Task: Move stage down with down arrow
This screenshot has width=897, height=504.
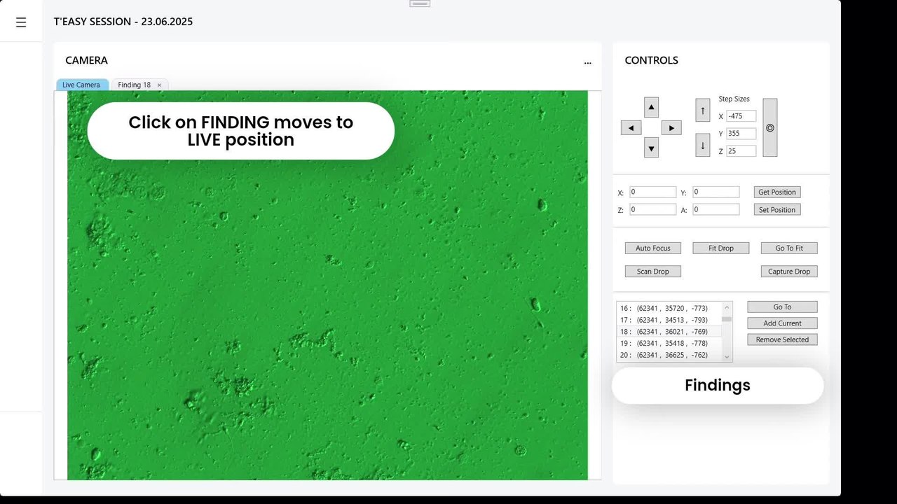Action: (x=651, y=148)
